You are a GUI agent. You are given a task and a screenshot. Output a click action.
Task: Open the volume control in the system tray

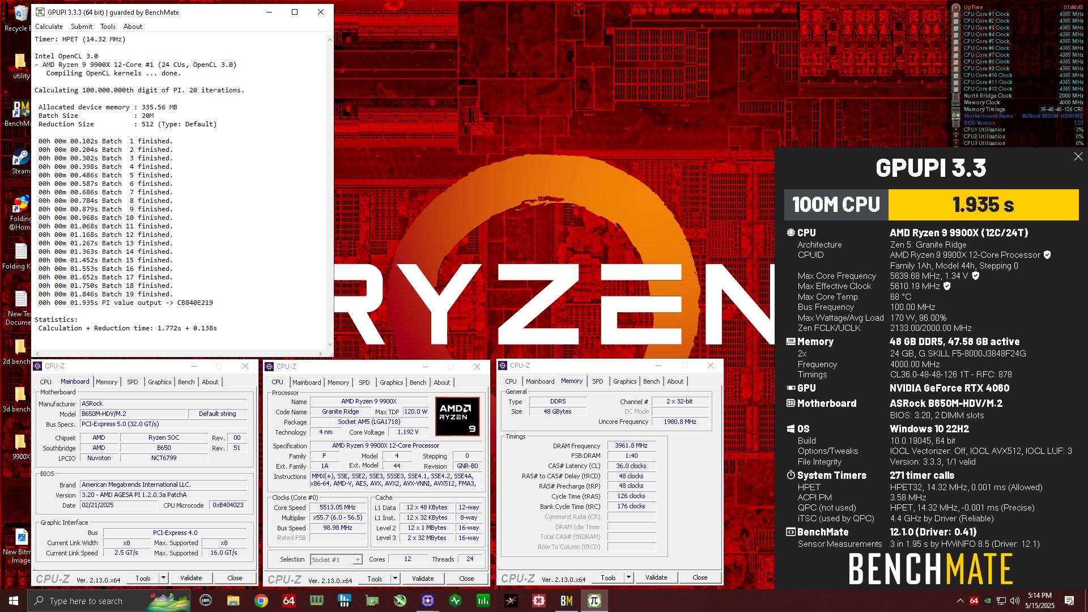pos(1015,601)
